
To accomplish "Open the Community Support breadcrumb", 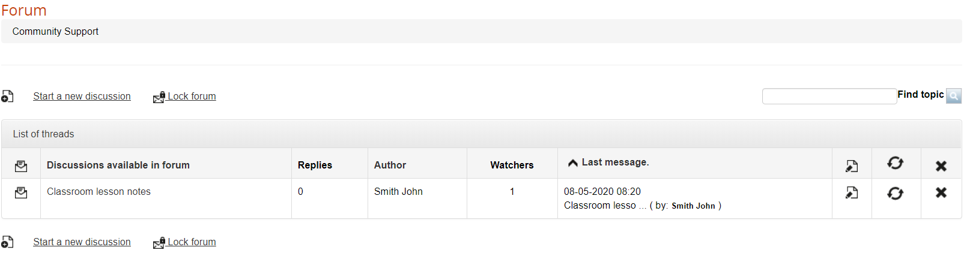I will click(55, 32).
